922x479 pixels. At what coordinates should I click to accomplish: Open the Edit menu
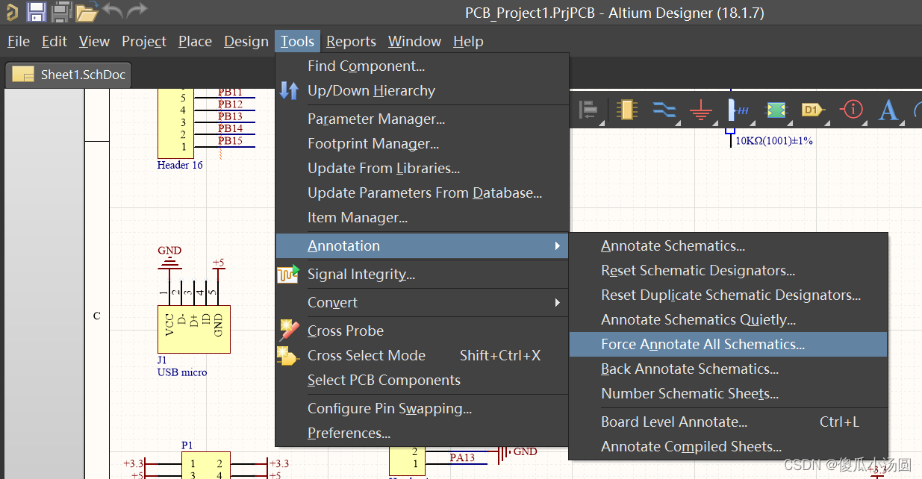pos(54,41)
